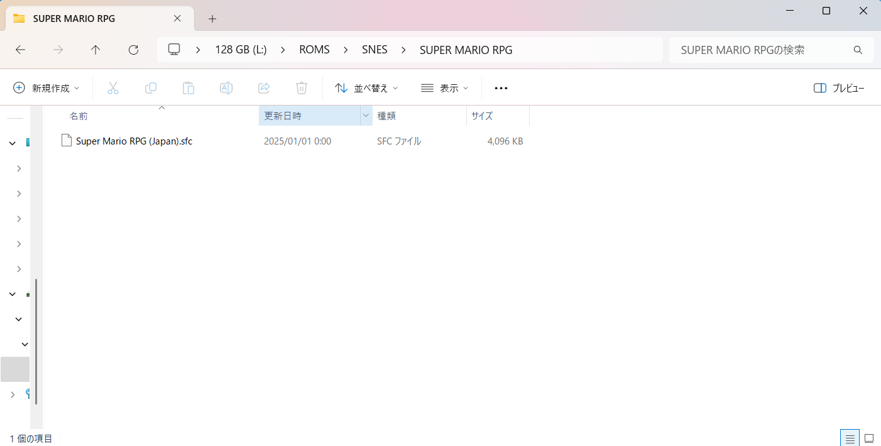Click the Rename icon in toolbar
The height and width of the screenshot is (446, 881).
(226, 88)
